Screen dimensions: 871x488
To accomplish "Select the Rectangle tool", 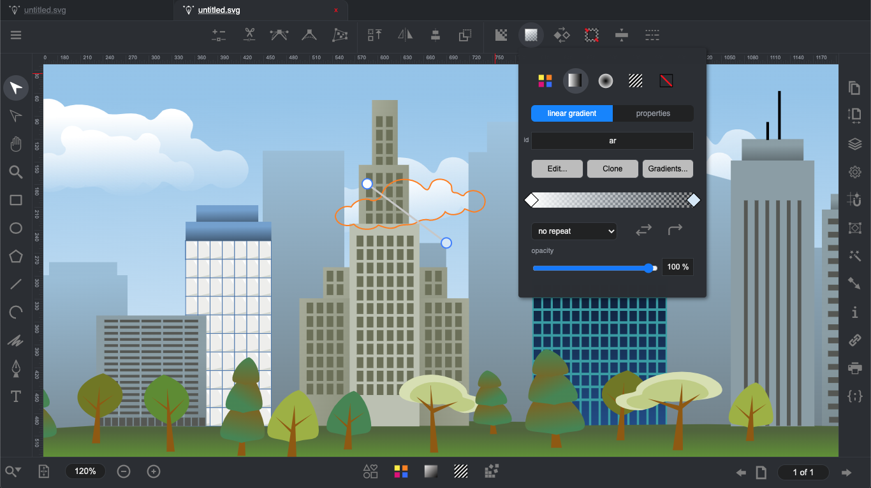I will tap(16, 200).
